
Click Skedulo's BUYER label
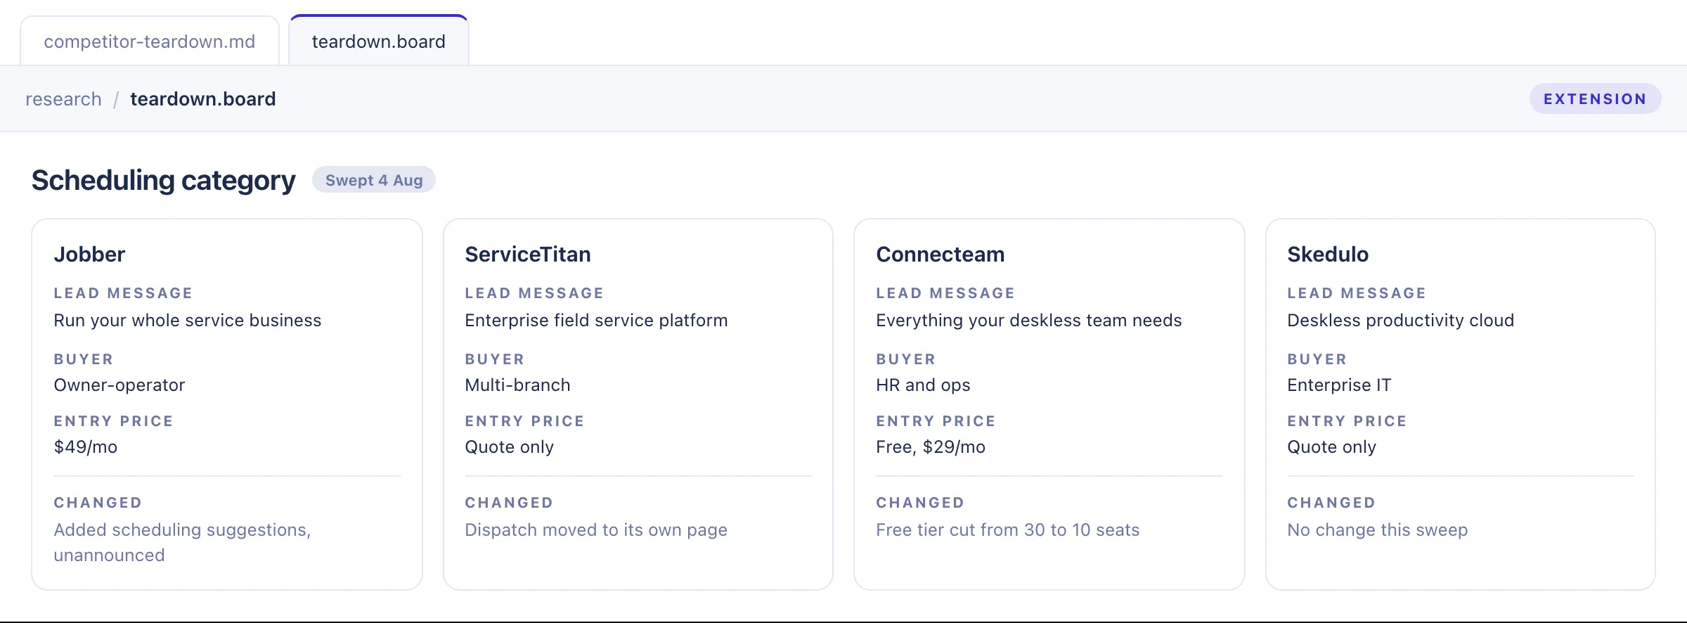(x=1317, y=359)
